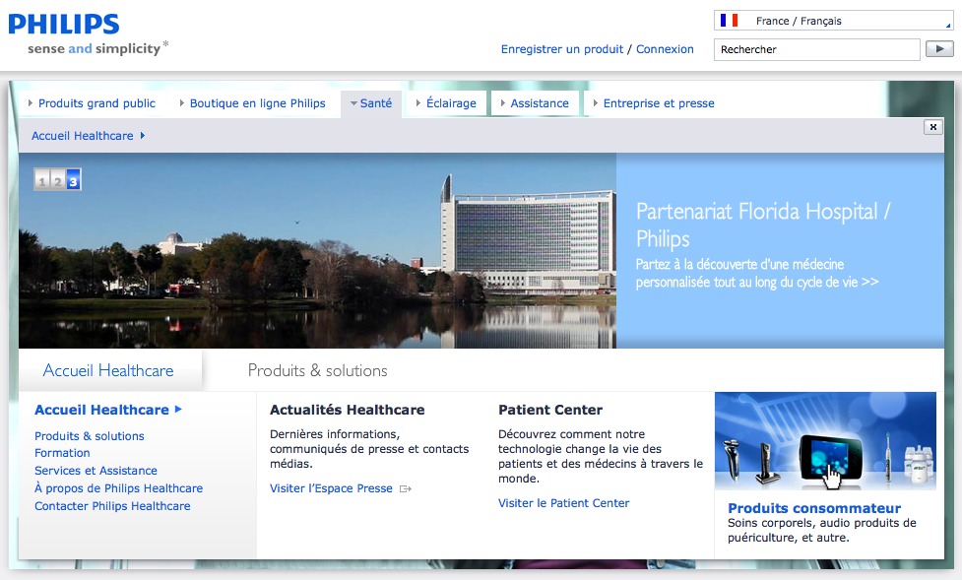
Task: Click the Partenariat Florida Hospital / Philips headline
Action: (763, 225)
